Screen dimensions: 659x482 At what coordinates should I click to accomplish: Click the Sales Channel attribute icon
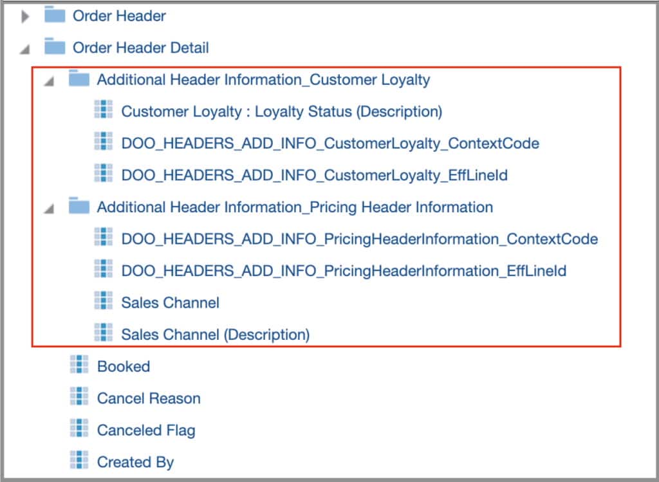coord(104,302)
